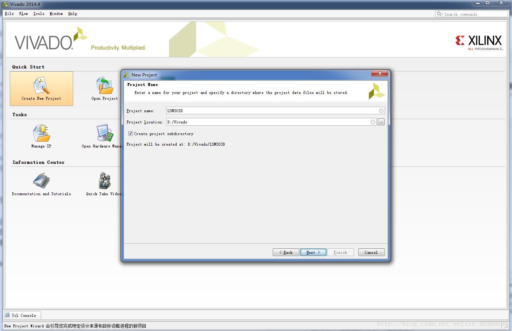This screenshot has height=331, width=512.
Task: Minimize the Vivado main window
Action: [x=478, y=3]
